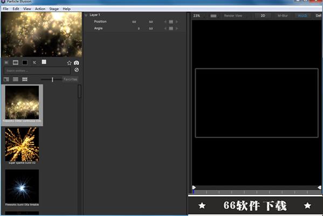Screen dimensions: 323x216
Task: Select the filmstrip preview icon
Action: pyautogui.click(x=16, y=62)
